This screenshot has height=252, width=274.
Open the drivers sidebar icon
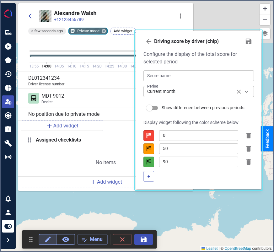tap(8, 102)
